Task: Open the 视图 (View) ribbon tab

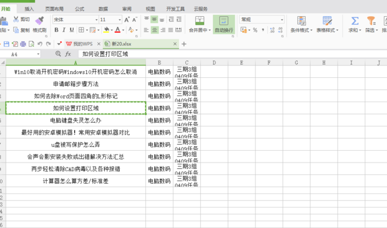Action: tap(150, 9)
